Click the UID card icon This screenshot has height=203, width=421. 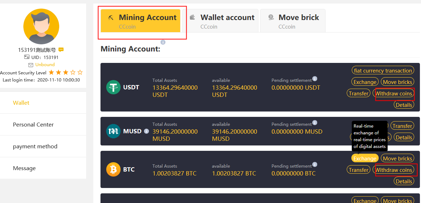(27, 57)
